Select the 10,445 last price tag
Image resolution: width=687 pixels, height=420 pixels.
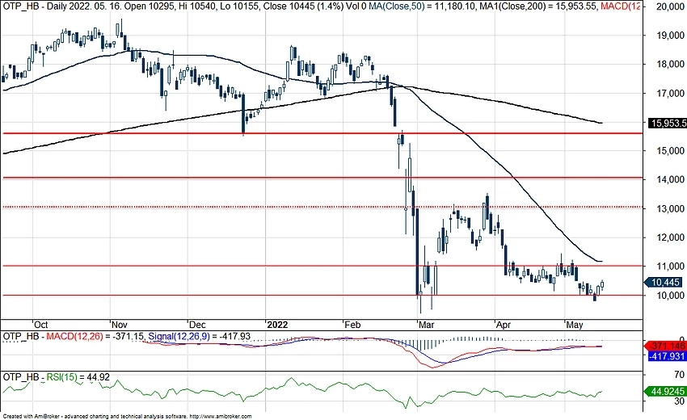pyautogui.click(x=664, y=283)
